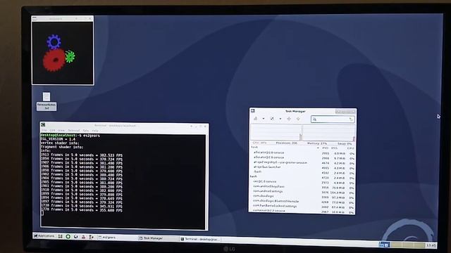Image resolution: width=451 pixels, height=253 pixels.
Task: Open the Terminal Edit menu
Action: [x=52, y=130]
